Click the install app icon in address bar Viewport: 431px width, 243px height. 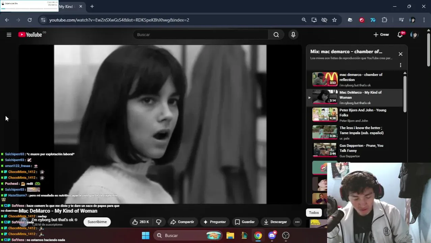click(314, 20)
